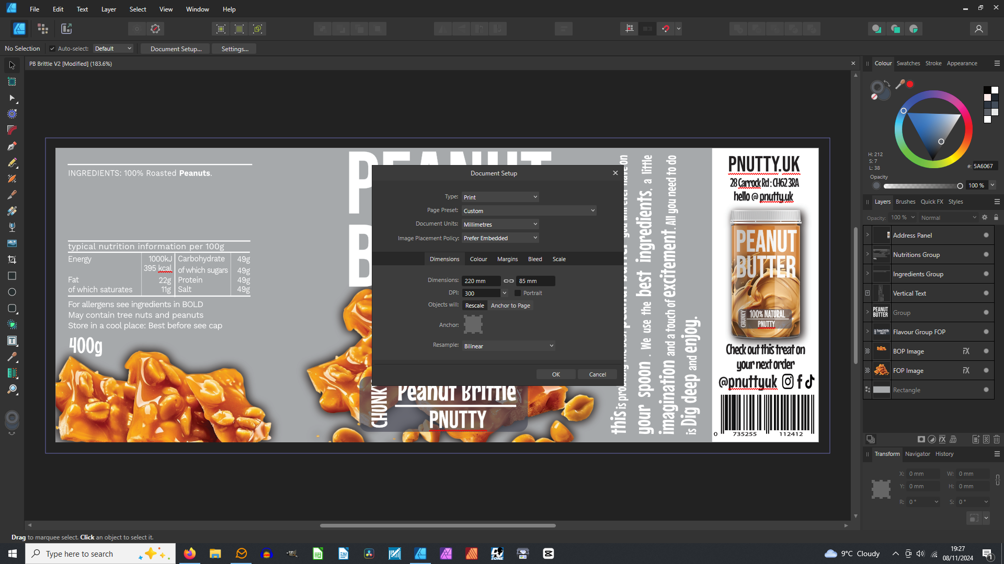This screenshot has width=1004, height=564.
Task: Adjust the Opacity slider in Colour panel
Action: (x=922, y=186)
